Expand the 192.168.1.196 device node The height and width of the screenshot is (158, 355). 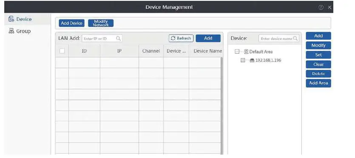[x=243, y=61]
